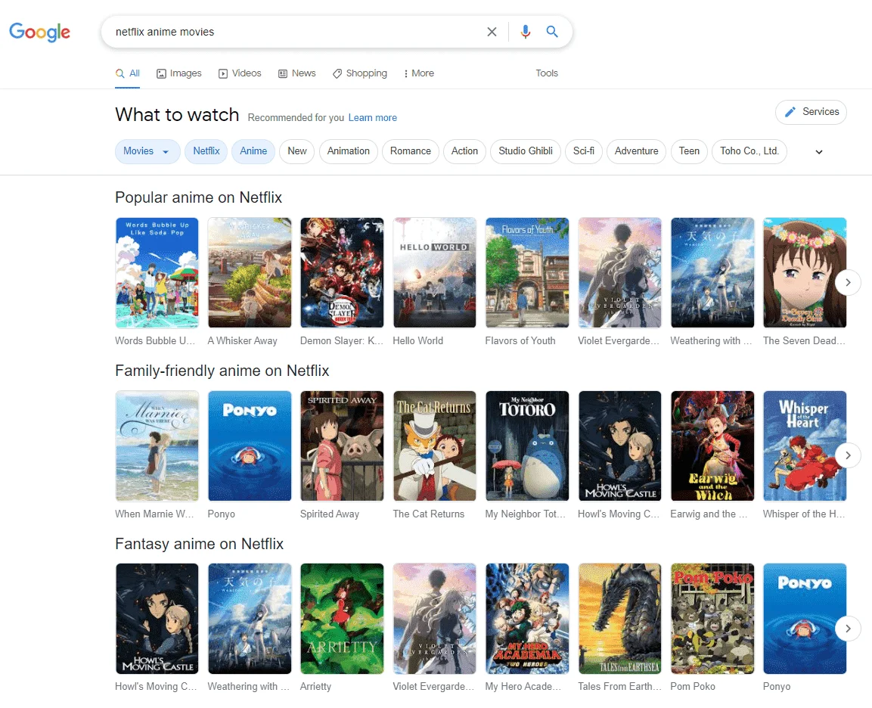Open the Arrietty poster
The width and height of the screenshot is (872, 708).
[342, 619]
